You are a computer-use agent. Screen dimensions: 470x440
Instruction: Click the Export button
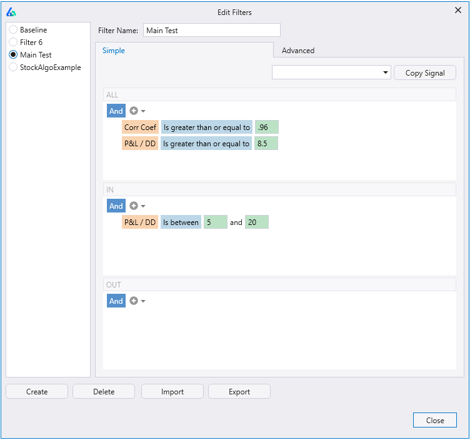pos(239,391)
